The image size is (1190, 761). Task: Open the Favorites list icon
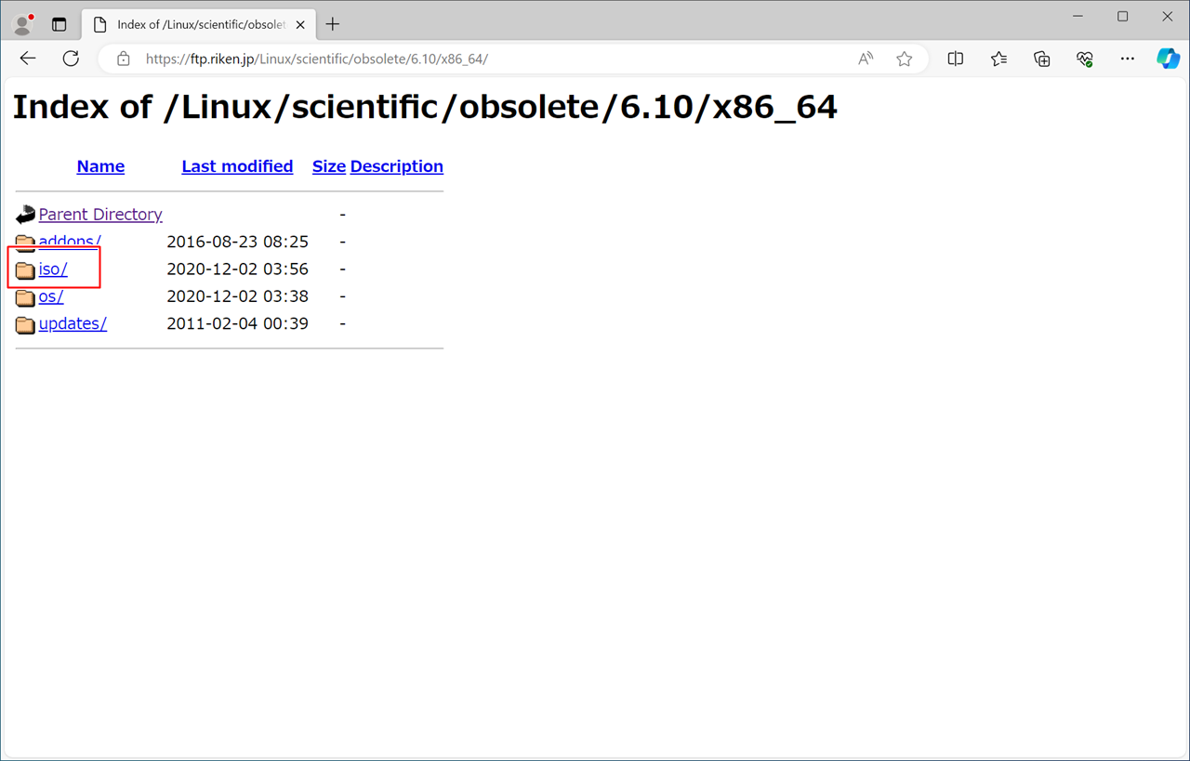(998, 59)
